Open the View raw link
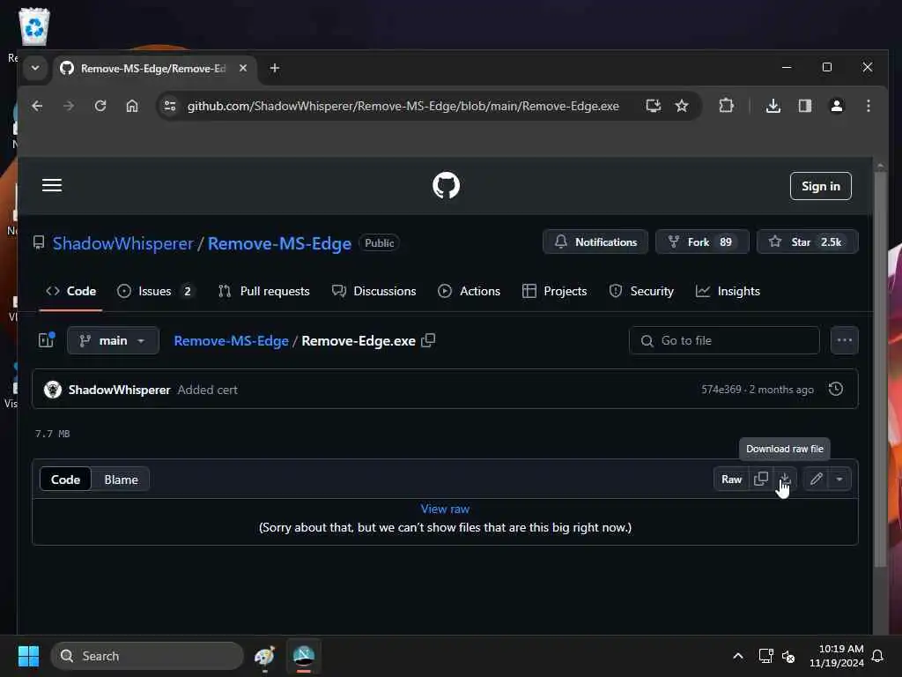 (x=445, y=509)
